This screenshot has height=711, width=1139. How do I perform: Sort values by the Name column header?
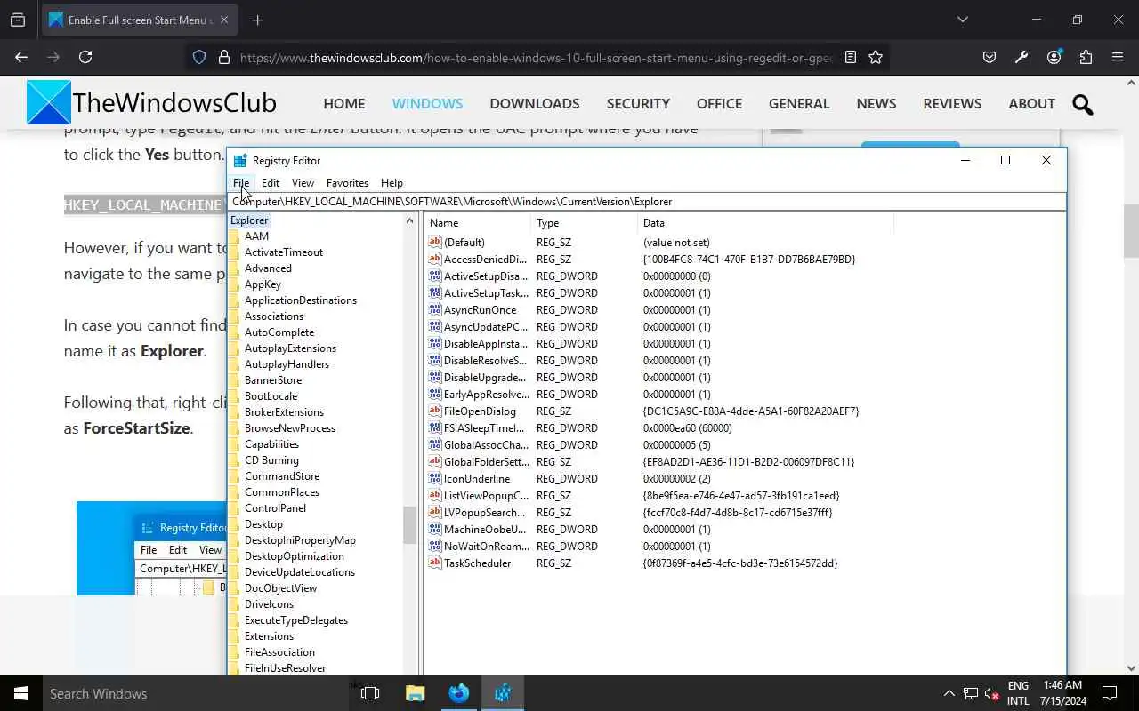478,223
